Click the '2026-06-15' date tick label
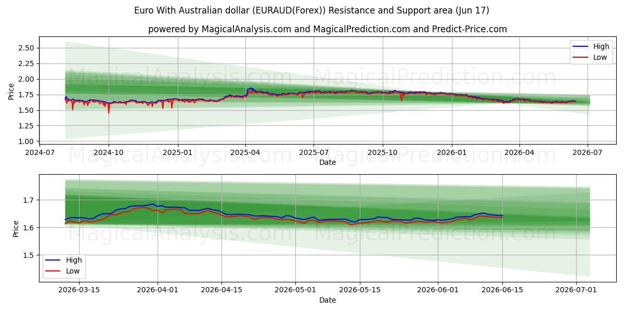This screenshot has height=312, width=624. tap(503, 290)
